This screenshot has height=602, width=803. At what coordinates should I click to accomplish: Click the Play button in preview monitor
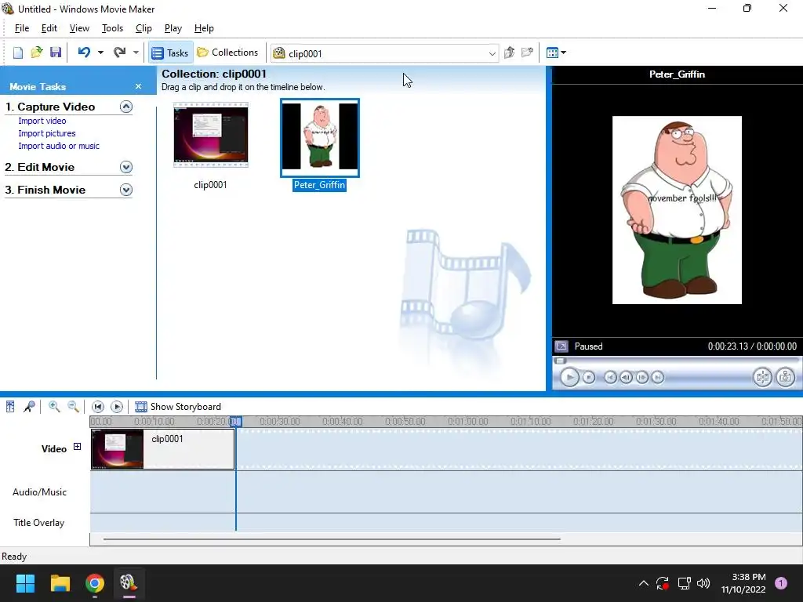[x=569, y=377]
